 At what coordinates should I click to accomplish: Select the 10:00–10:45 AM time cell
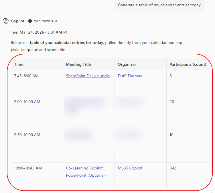(x=28, y=168)
